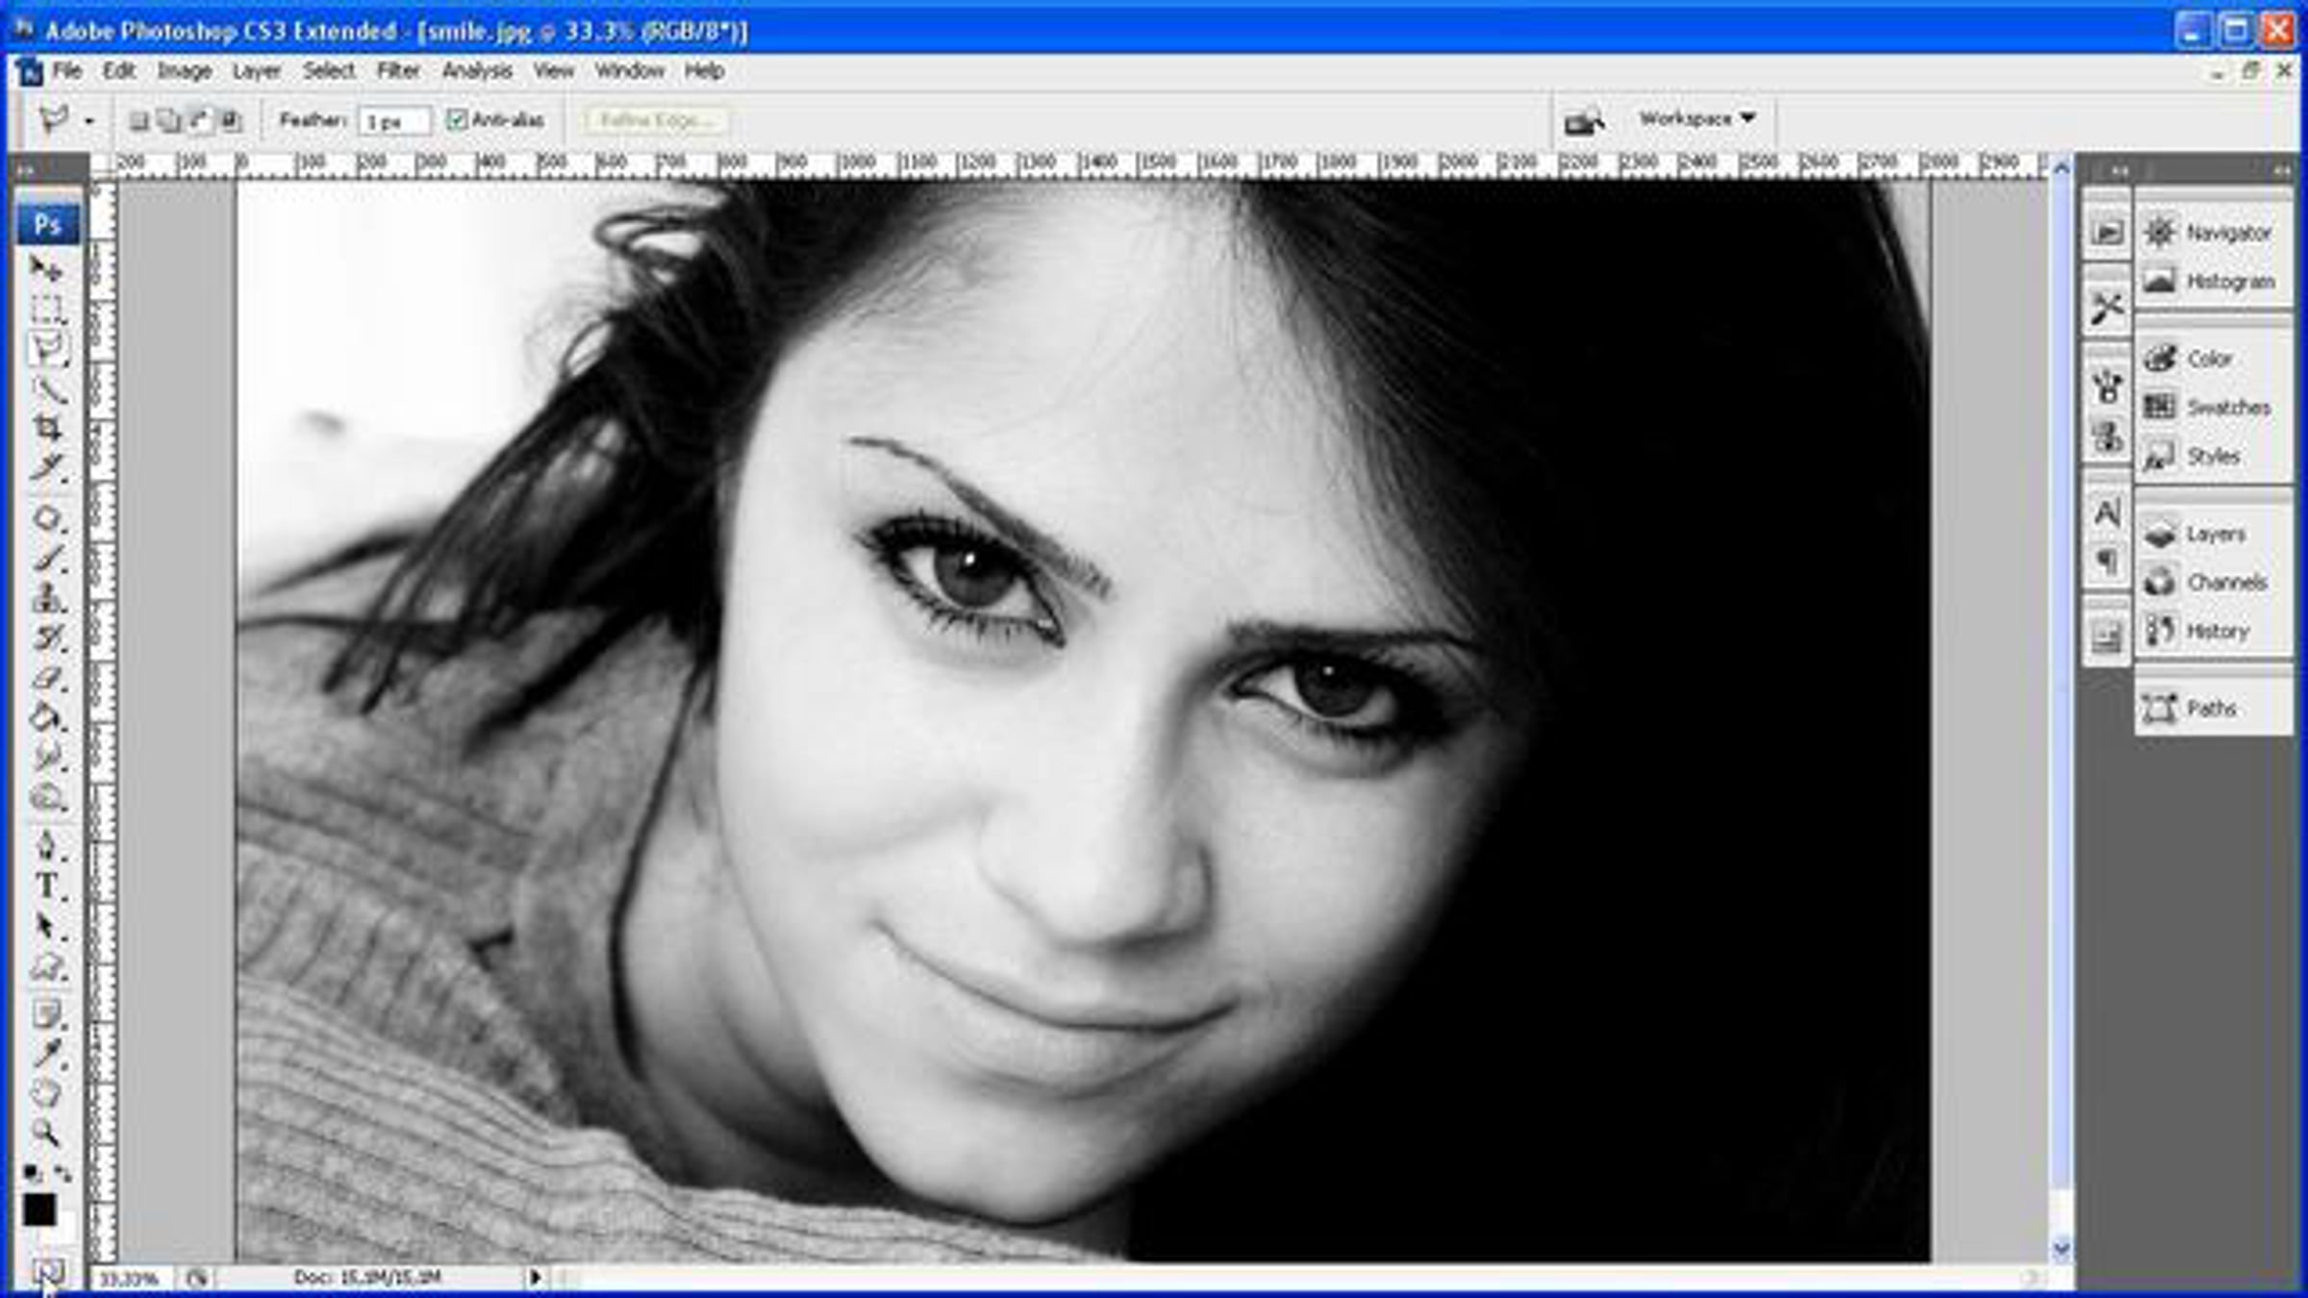Open the Histogram panel
2308x1298 pixels.
(2212, 281)
